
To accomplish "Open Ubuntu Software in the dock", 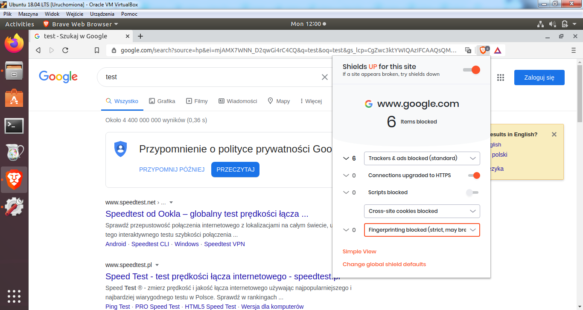I will pos(14,98).
